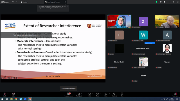Expand dropdown arrow next to meeting info
This screenshot has height=101, width=180.
[x=16, y=2]
